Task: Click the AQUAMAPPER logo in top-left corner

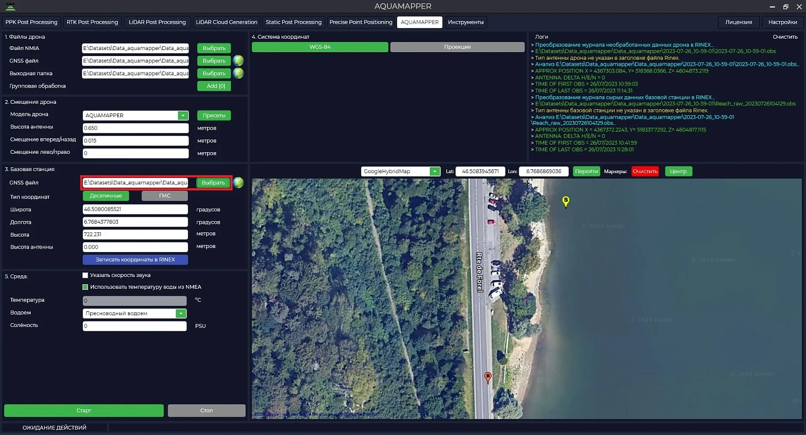Action: point(12,6)
